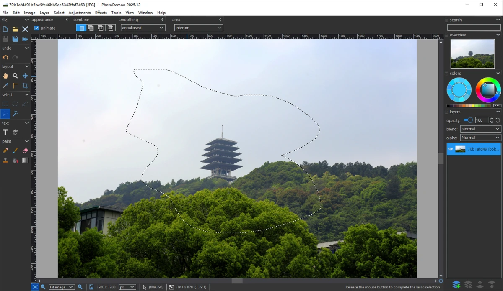Choose replace selection combine mode
The image size is (503, 291).
coord(81,28)
